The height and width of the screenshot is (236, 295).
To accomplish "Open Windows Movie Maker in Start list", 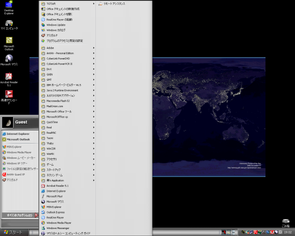I will pyautogui.click(x=19, y=158).
